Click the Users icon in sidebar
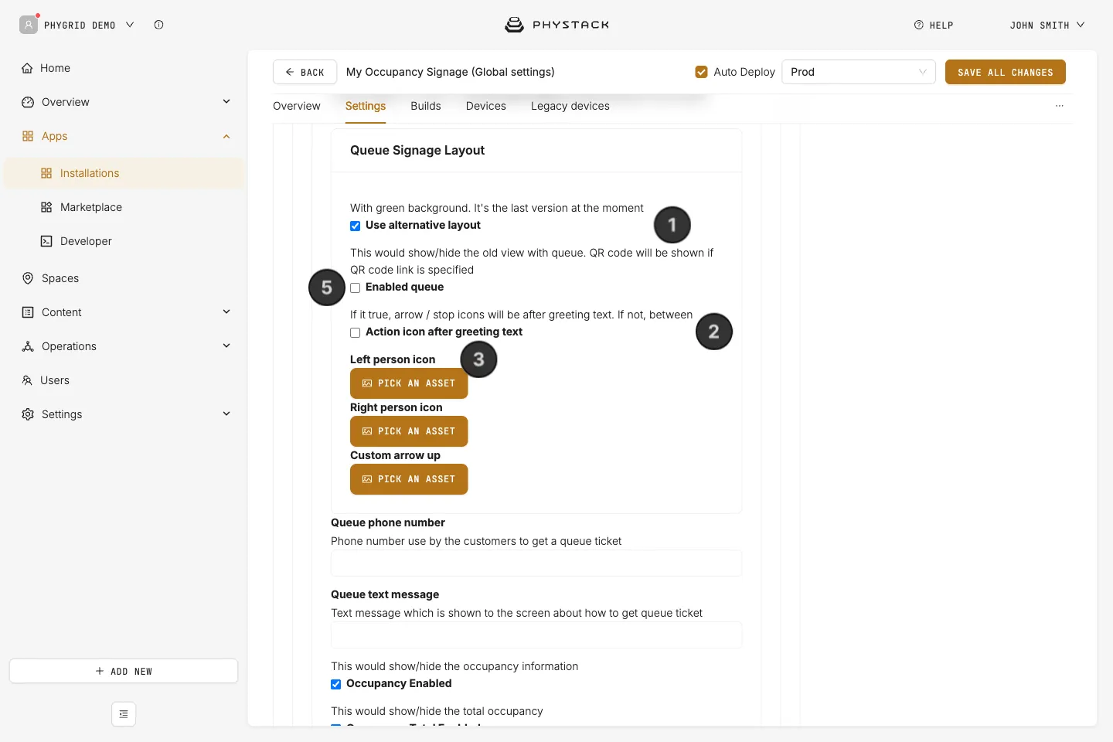Viewport: 1113px width, 742px height. (27, 380)
